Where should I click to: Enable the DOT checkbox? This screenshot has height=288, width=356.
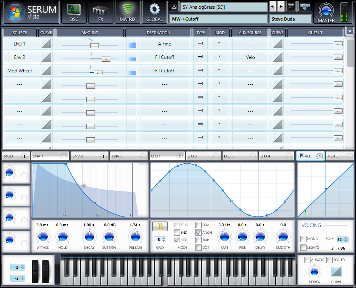(199, 247)
